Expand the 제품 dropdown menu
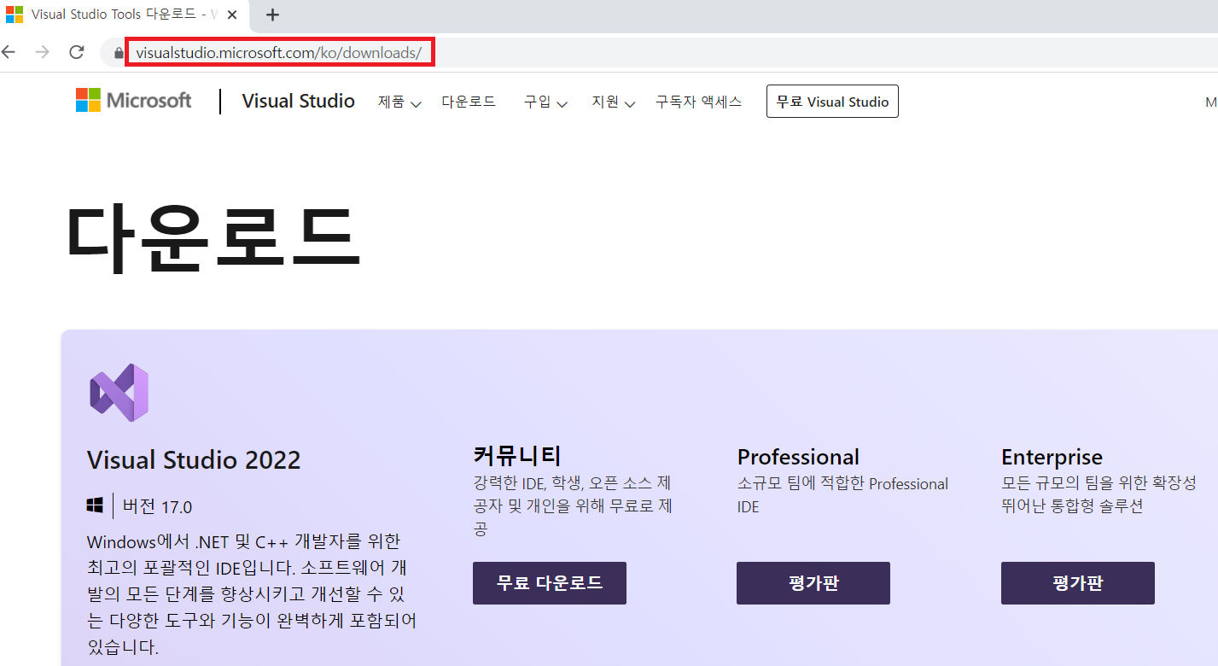This screenshot has width=1218, height=666. click(x=399, y=102)
